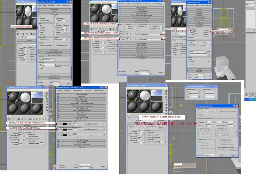Open Material menu in Material Editor beside Environment rollout

(10, 90)
